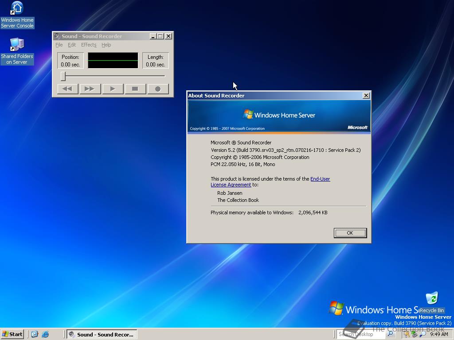Close the Sound Recorder window

[x=168, y=36]
